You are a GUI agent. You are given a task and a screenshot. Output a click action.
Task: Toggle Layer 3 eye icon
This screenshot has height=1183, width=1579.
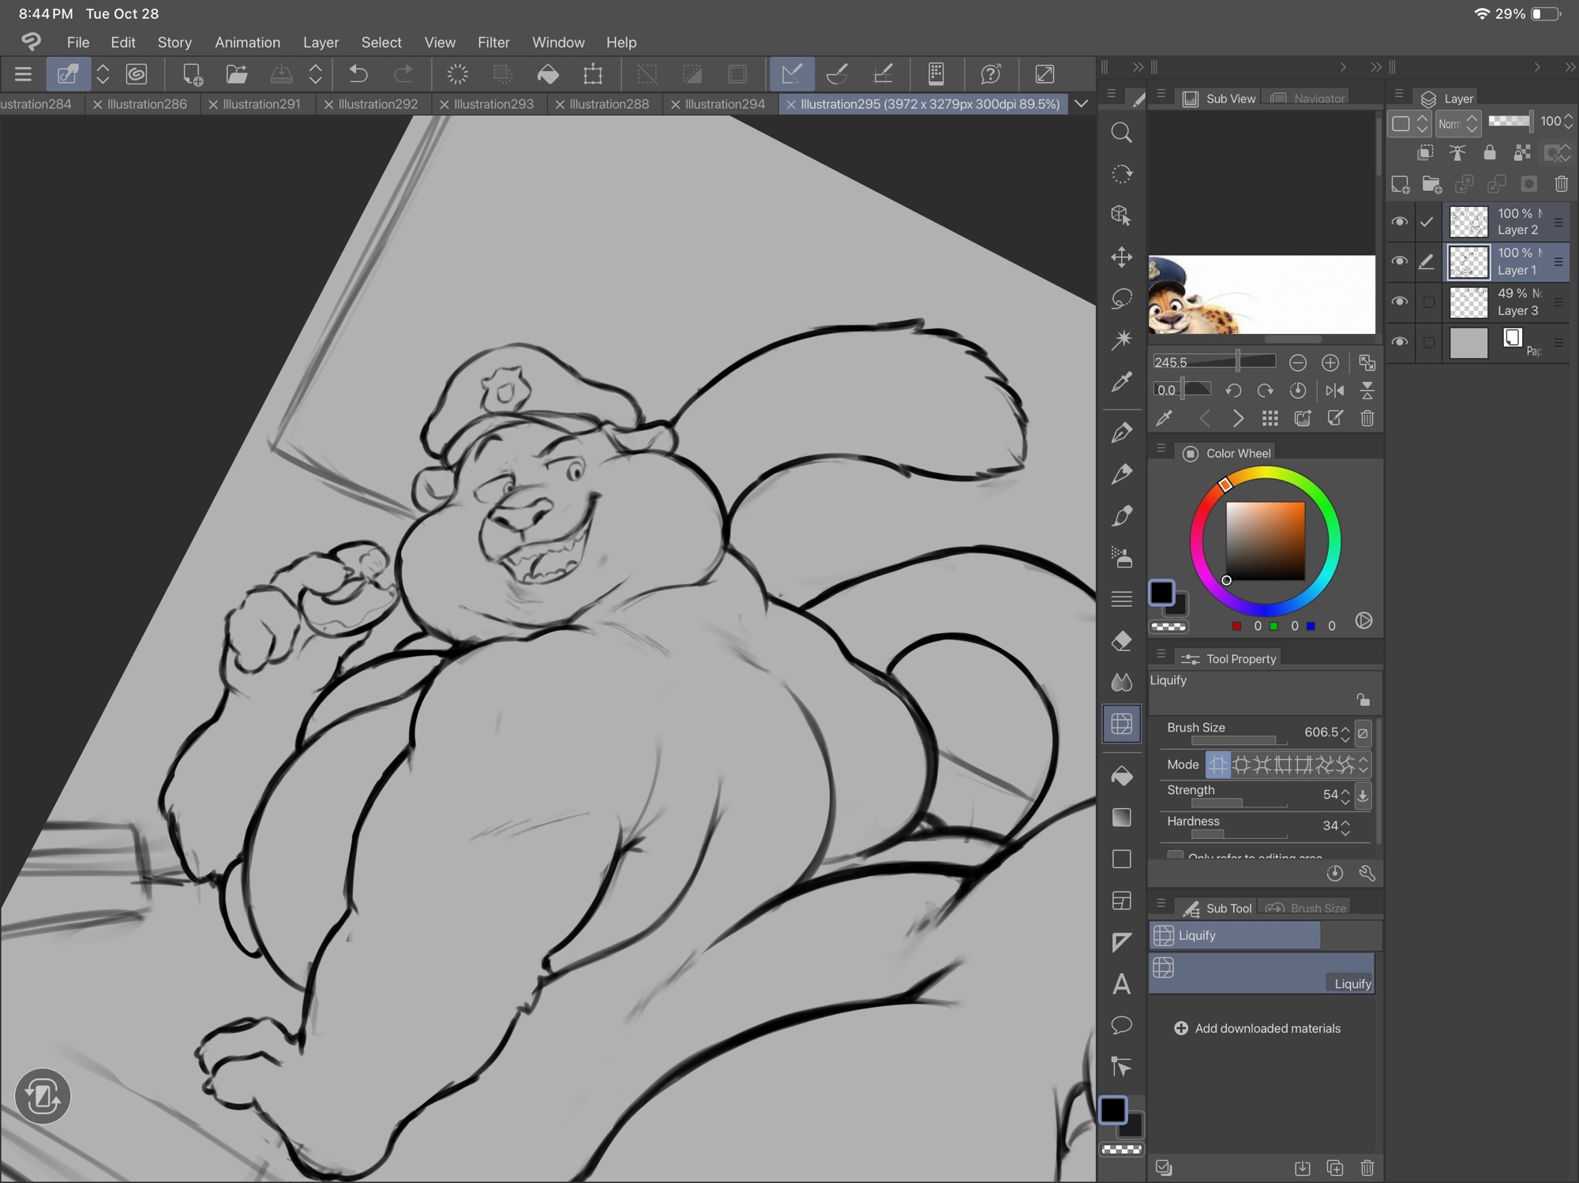click(x=1399, y=301)
